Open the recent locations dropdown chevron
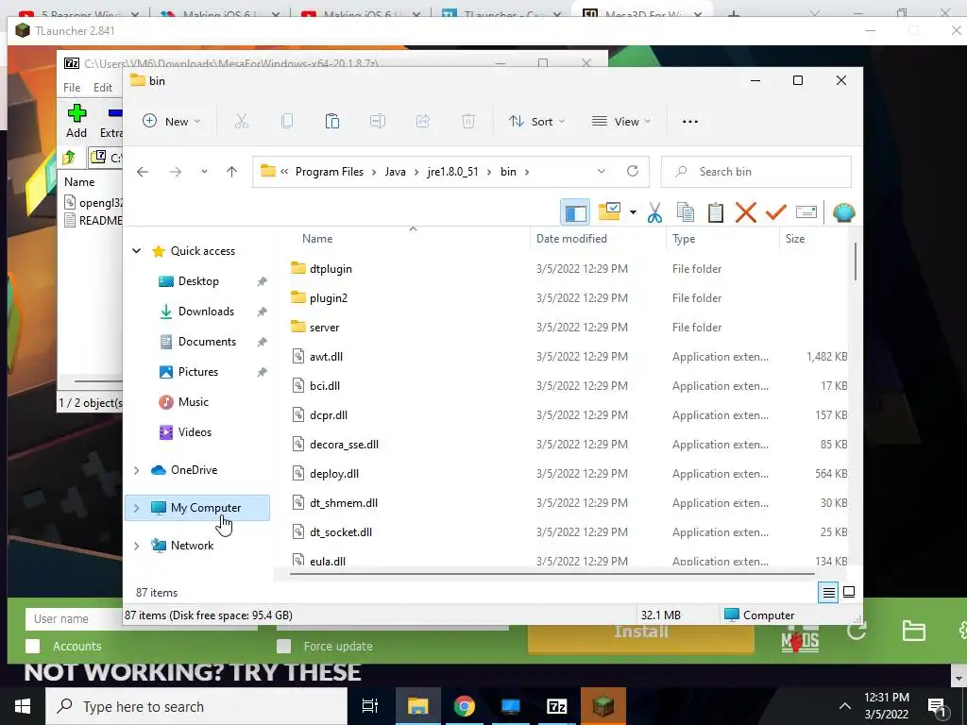The image size is (967, 725). click(x=204, y=172)
